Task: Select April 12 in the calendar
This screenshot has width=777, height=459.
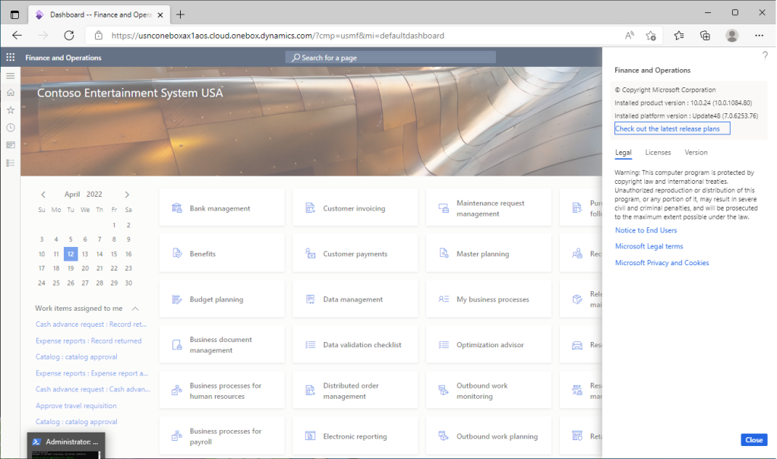Action: [x=71, y=254]
